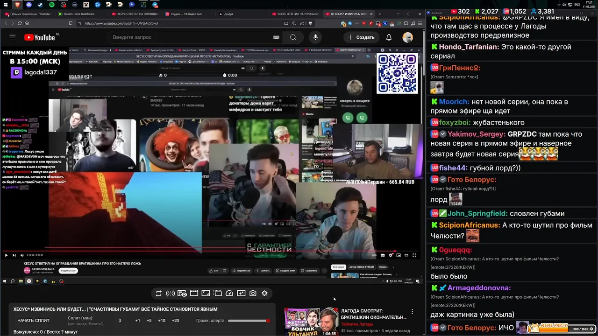Add five split minutes with +5
Screen dimensions: 598x336
(149, 321)
